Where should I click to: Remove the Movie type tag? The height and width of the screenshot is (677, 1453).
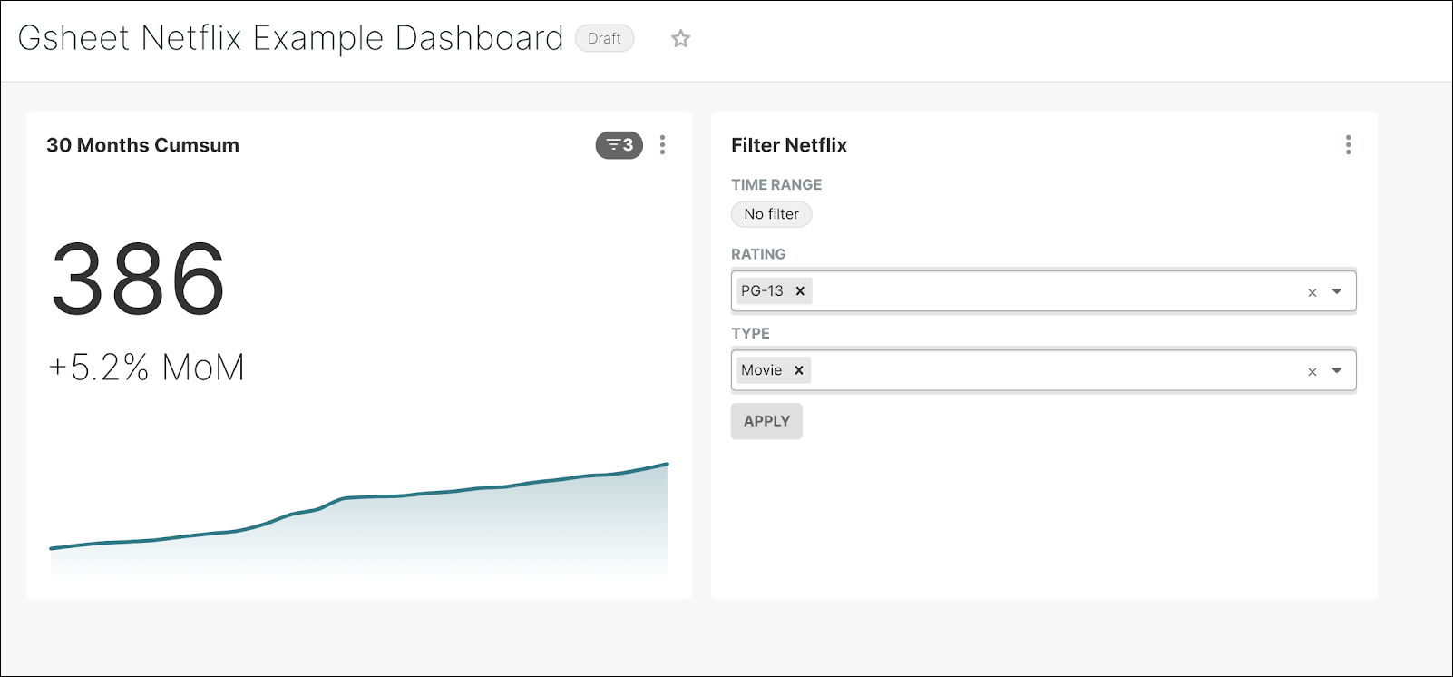799,370
